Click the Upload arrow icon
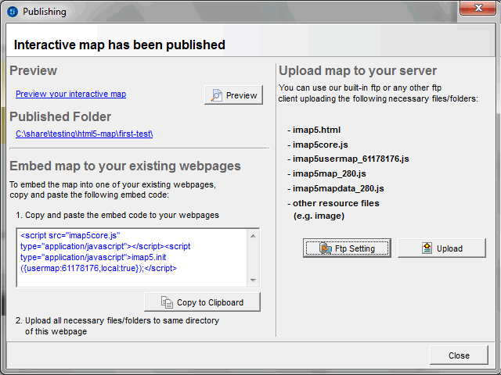501x375 pixels. [427, 248]
